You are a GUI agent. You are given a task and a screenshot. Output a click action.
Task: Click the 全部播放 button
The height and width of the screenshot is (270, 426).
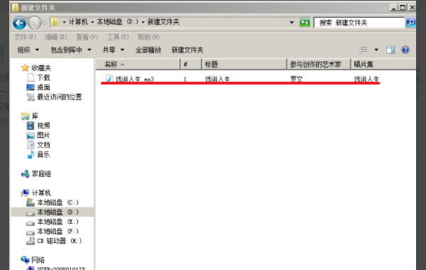pos(148,50)
